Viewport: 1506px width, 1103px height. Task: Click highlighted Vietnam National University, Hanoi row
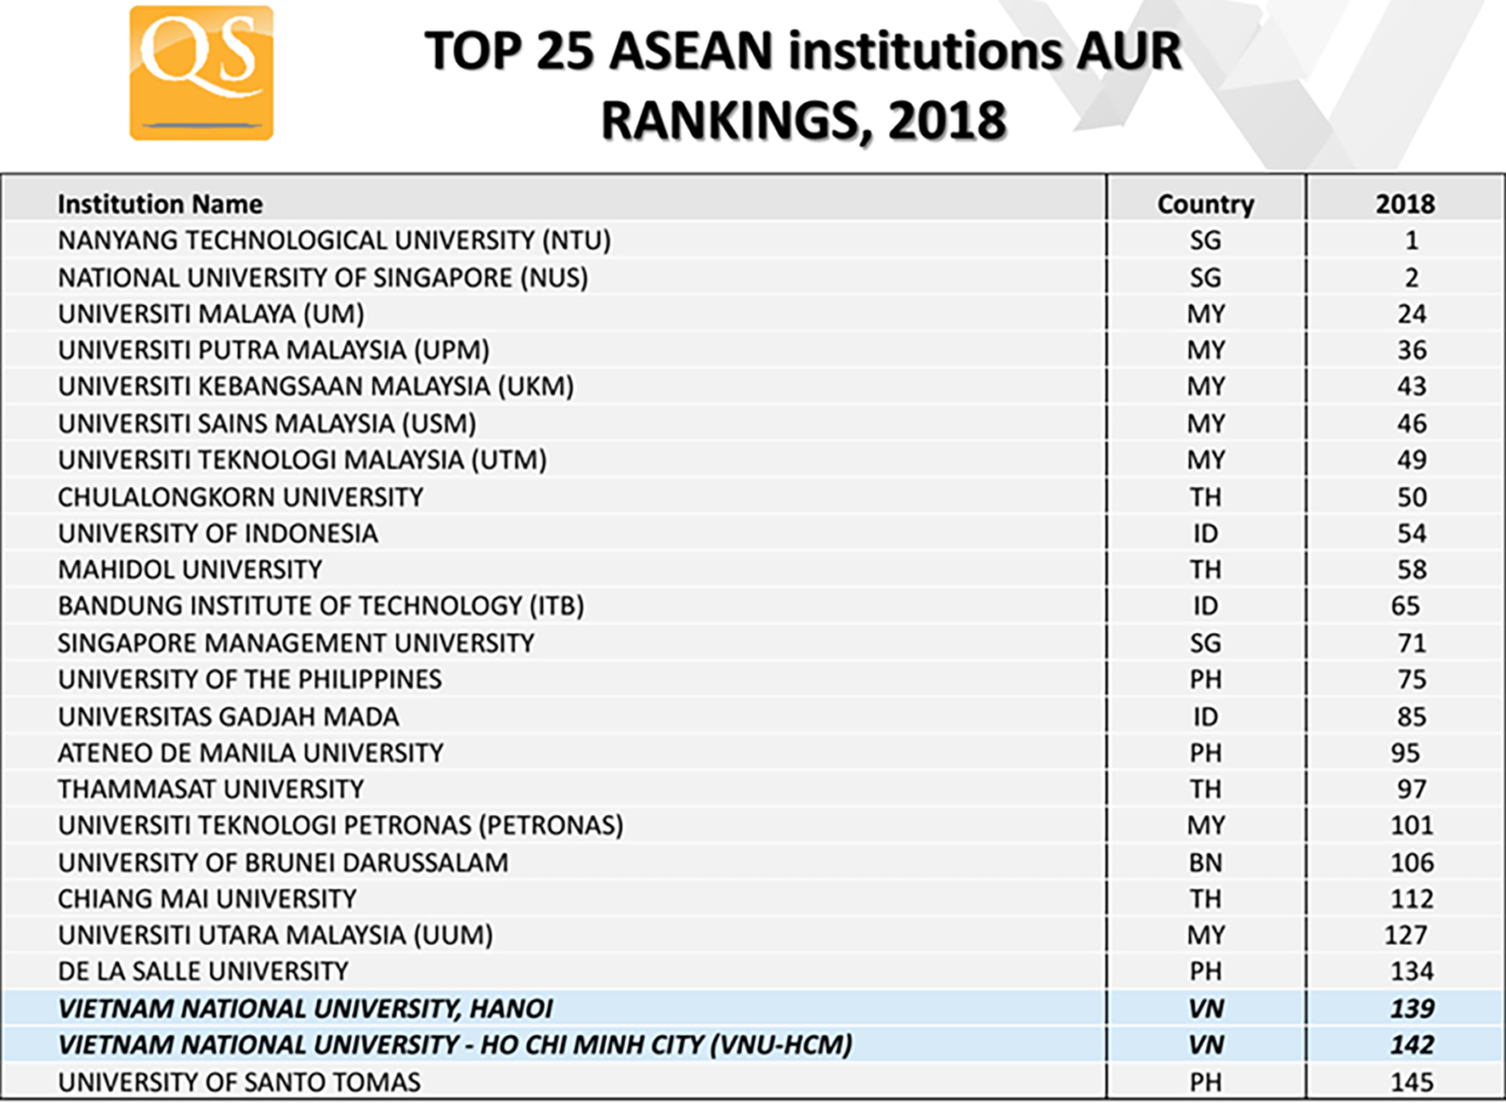point(305,1009)
